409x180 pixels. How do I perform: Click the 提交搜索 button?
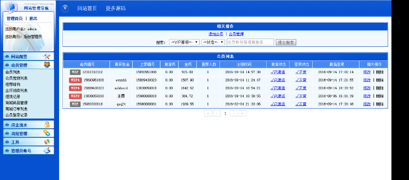[x=286, y=42]
